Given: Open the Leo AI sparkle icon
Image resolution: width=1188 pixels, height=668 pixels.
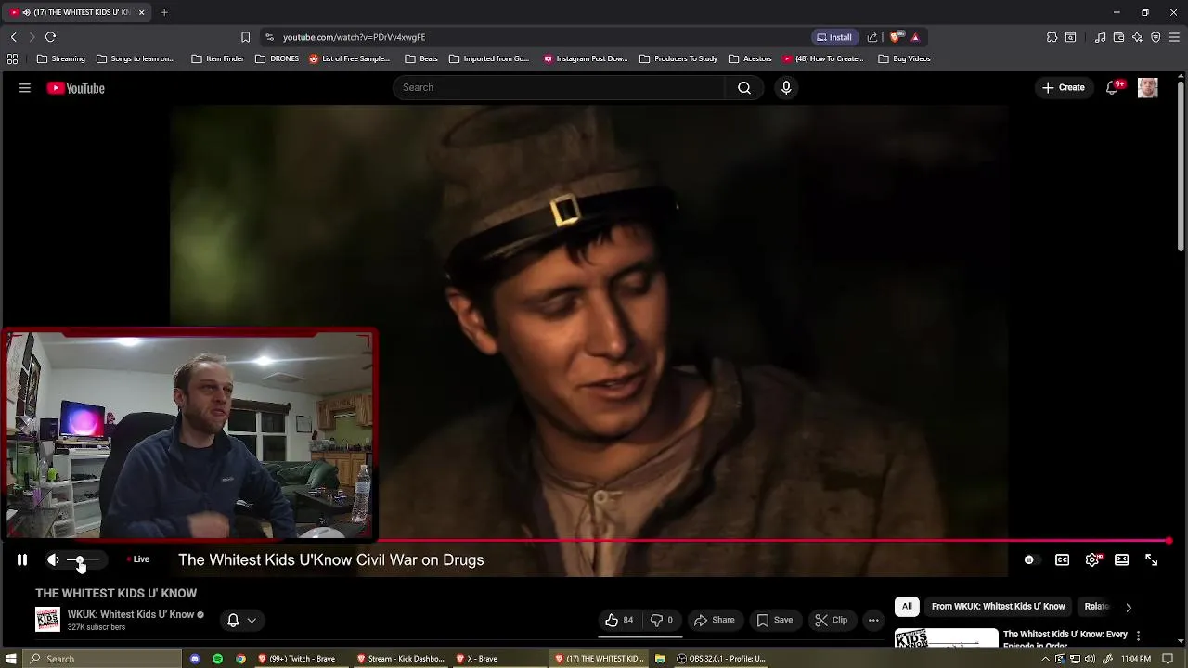Looking at the screenshot, I should [1137, 37].
